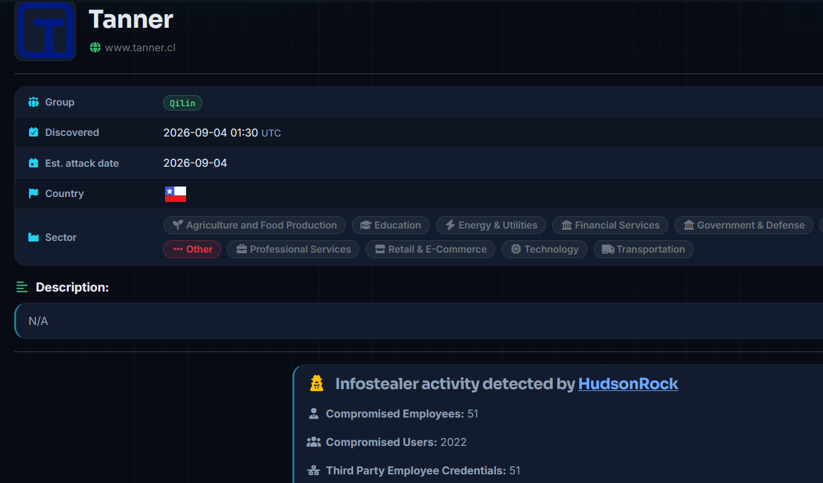This screenshot has height=483, width=823.
Task: Click the infostealer spy icon
Action: click(x=317, y=384)
